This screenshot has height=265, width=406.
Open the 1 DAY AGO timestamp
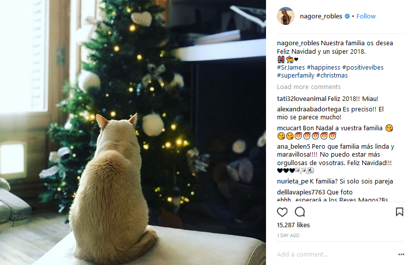click(288, 236)
